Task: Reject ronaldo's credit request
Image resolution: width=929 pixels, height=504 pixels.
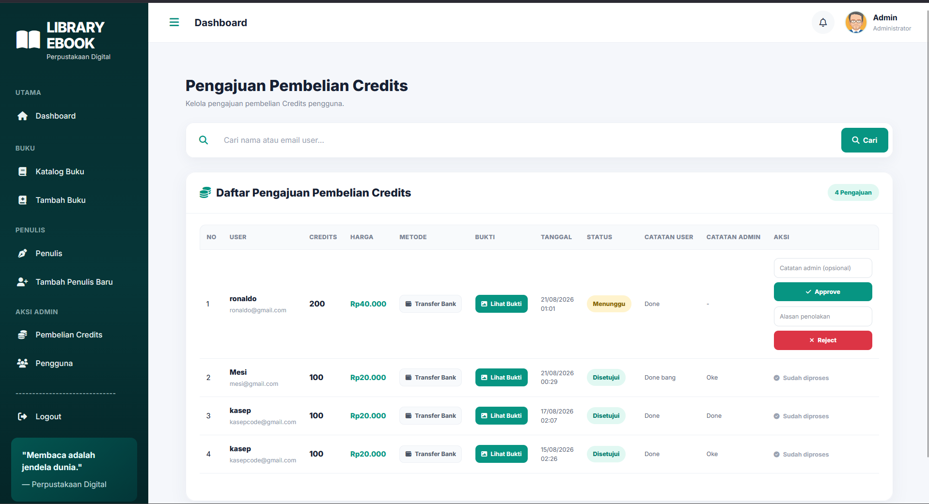Action: coord(823,340)
